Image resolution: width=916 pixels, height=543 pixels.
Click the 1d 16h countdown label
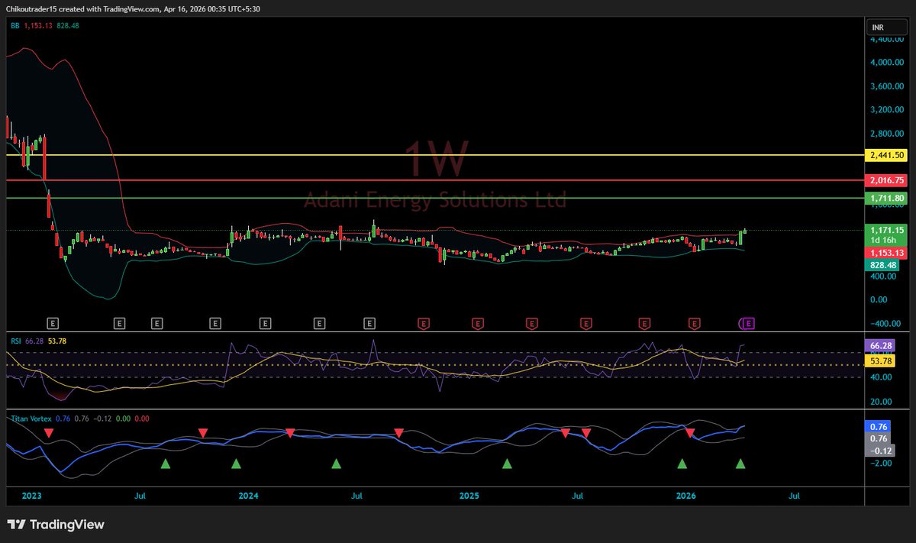(x=882, y=241)
